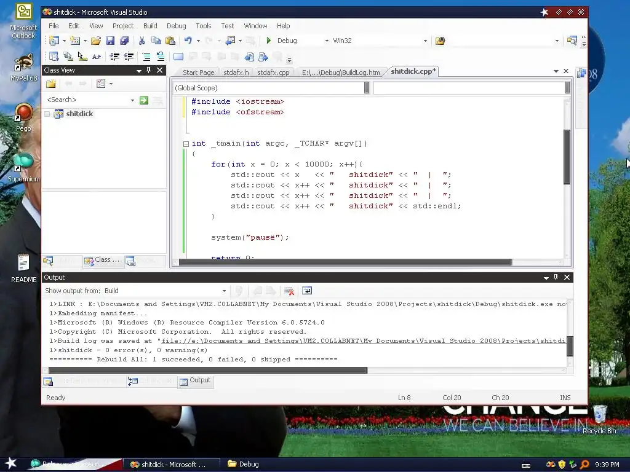Open the Debug menu

(x=177, y=26)
